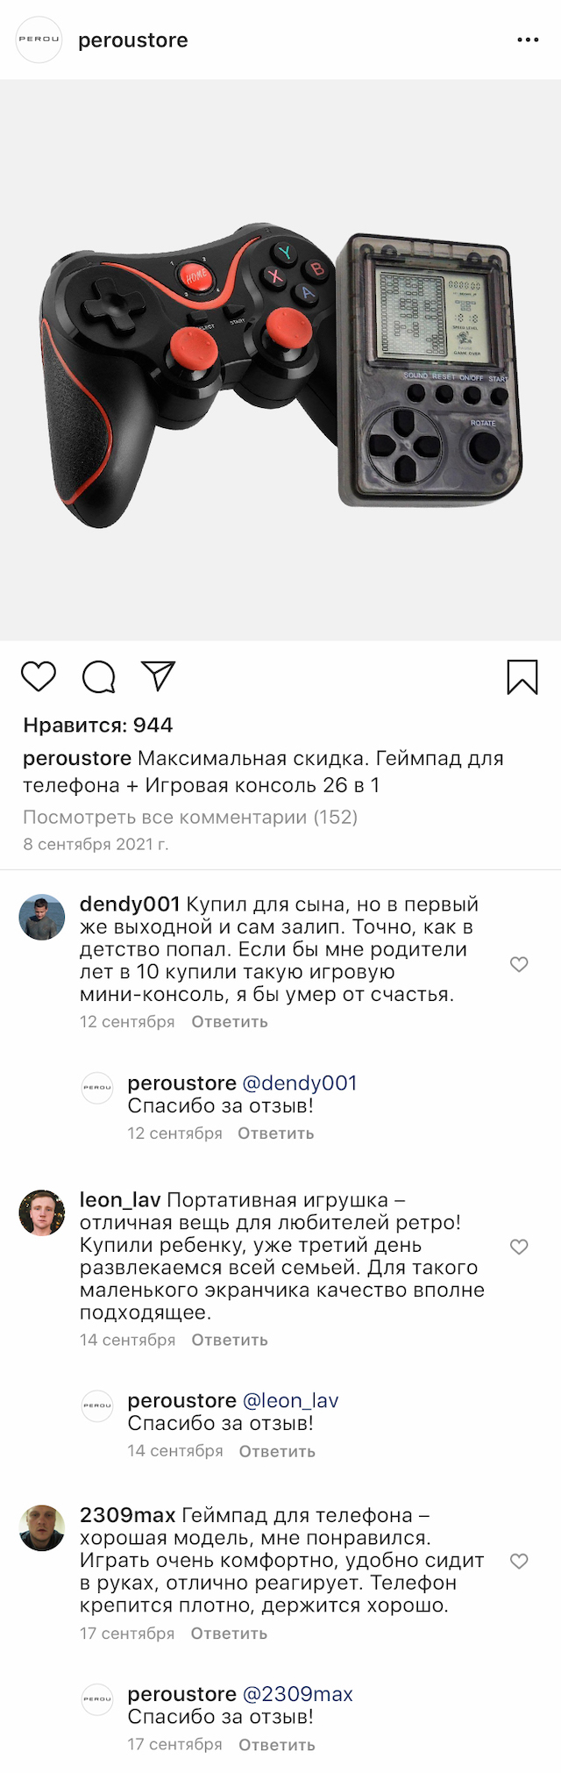
Task: Open peroustore username in the header
Action: click(x=133, y=40)
